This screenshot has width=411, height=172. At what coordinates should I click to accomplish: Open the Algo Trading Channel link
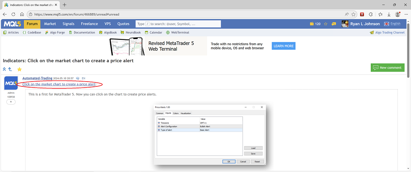[x=387, y=33]
